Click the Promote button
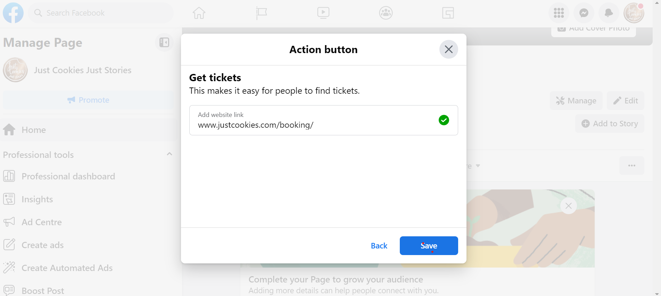This screenshot has height=296, width=661. click(88, 100)
